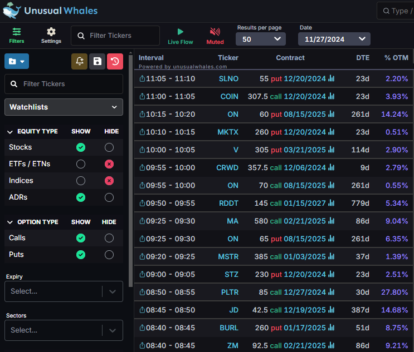414x352 pixels.
Task: Select Calls hide radio
Action: pyautogui.click(x=109, y=238)
